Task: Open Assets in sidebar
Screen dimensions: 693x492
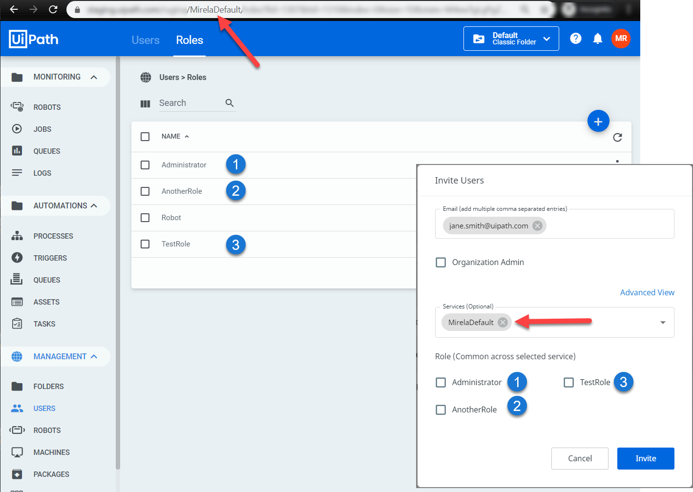Action: 46,302
